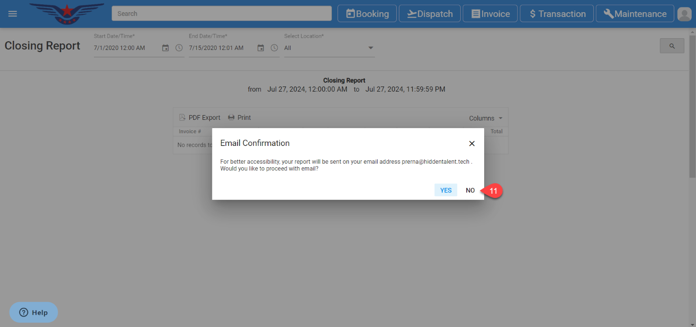Open End Date calendar picker

(x=261, y=48)
